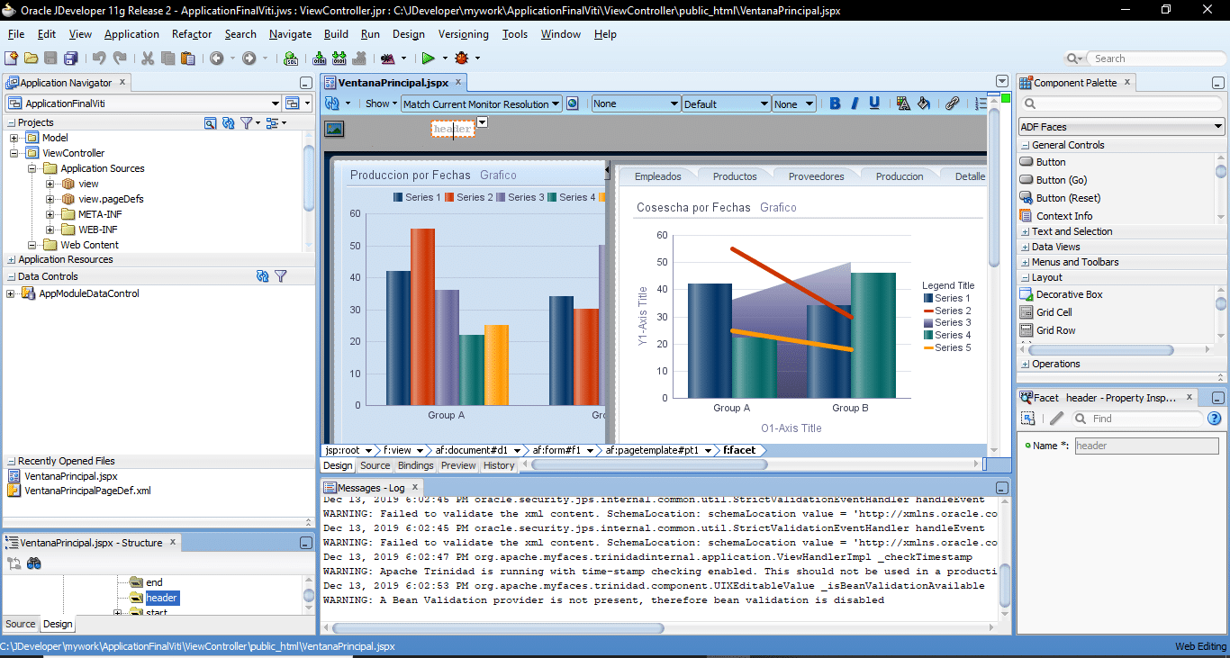Viewport: 1230px width, 658px height.
Task: Click the Name field in Property Inspector
Action: point(1146,446)
